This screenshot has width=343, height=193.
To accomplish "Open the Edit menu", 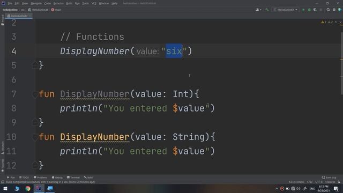I will [17, 4].
